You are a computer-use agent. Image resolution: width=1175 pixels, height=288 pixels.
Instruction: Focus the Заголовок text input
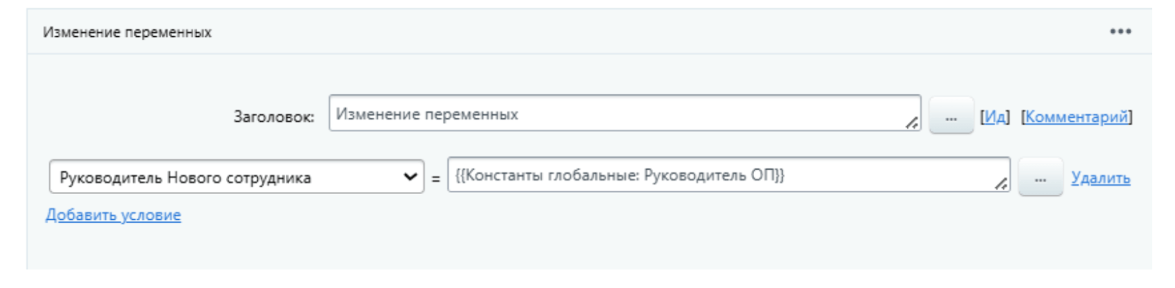tap(697, 113)
